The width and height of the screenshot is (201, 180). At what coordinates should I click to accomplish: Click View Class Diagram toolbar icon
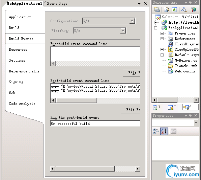tap(184, 9)
